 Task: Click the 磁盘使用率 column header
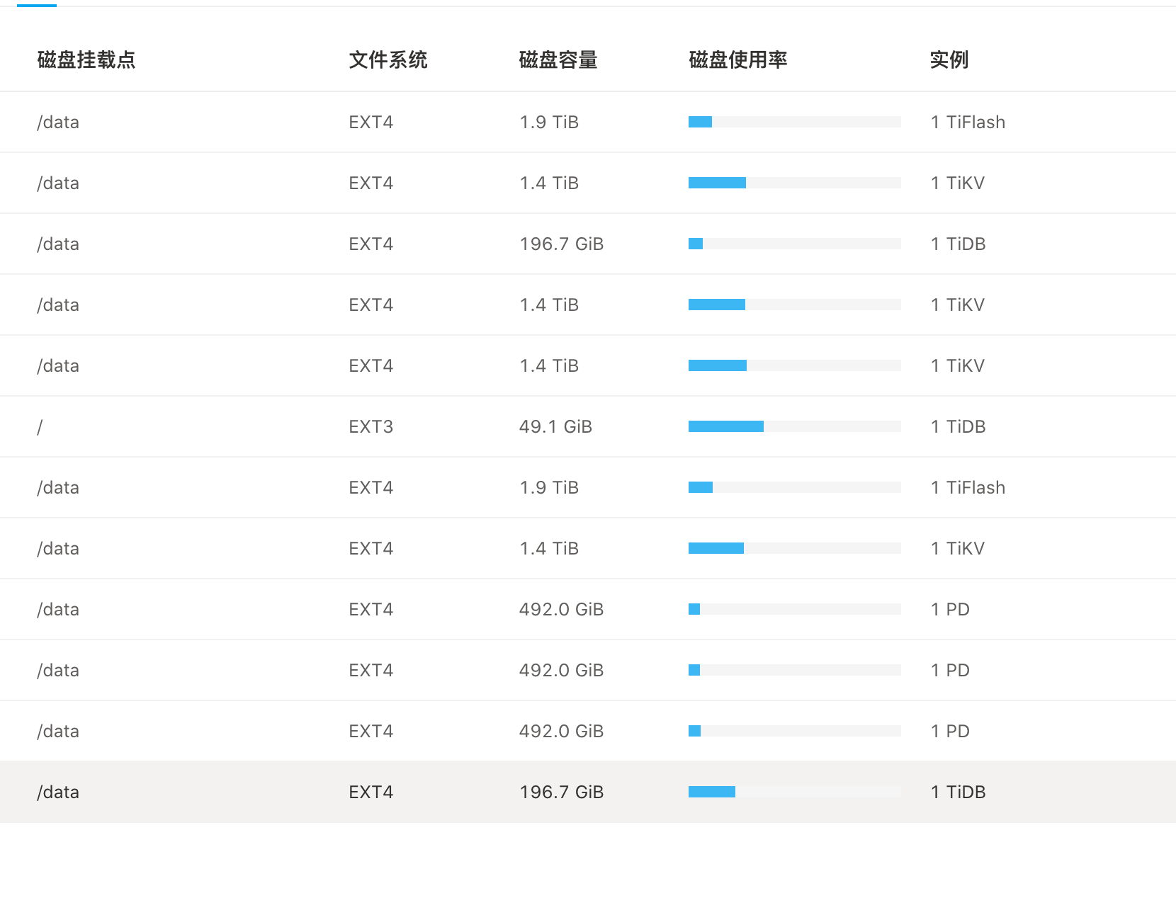(x=738, y=60)
